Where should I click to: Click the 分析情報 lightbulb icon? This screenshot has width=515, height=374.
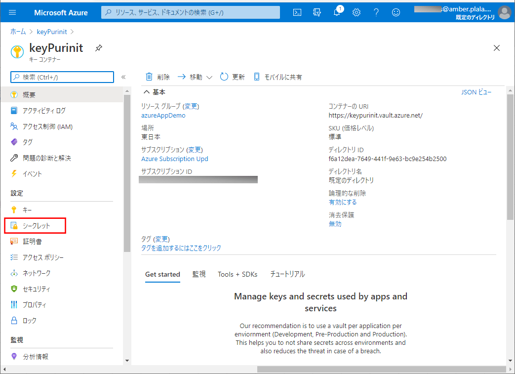tap(14, 356)
